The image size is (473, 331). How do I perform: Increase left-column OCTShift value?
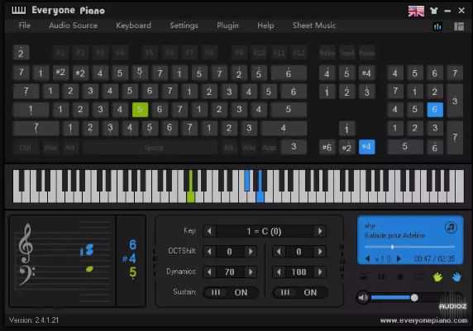point(251,252)
